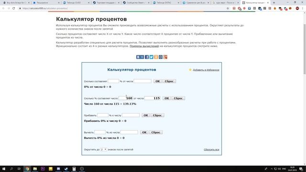Click the field containing 115

click(153, 98)
